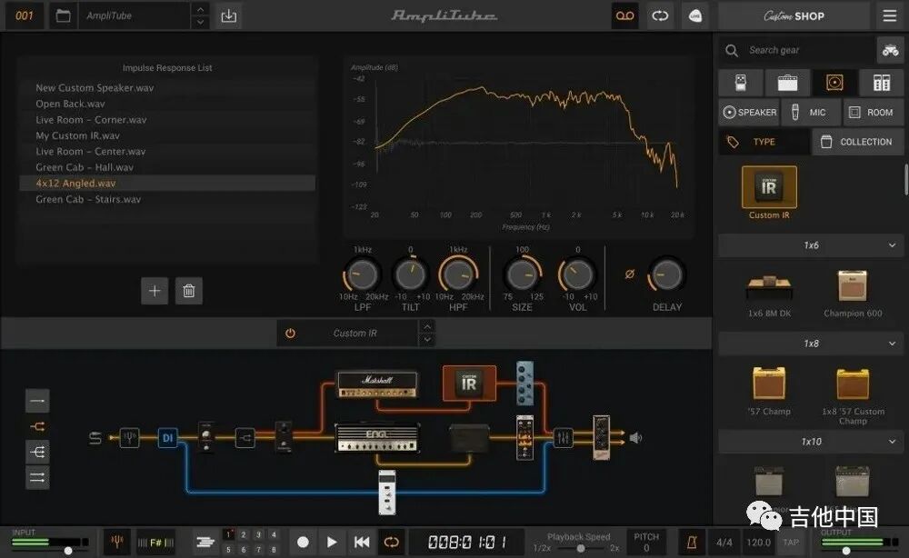This screenshot has width=909, height=558.
Task: Select the Custom IR gear thumbnail
Action: 769,187
